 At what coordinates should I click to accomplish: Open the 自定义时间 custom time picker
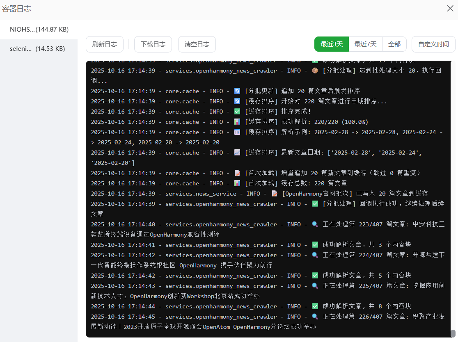[433, 44]
